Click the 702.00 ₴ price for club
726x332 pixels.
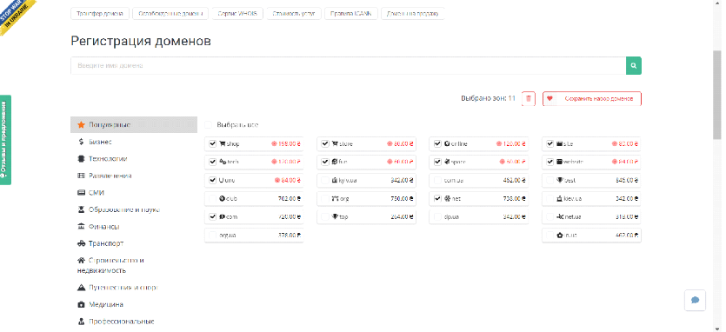[x=290, y=199]
